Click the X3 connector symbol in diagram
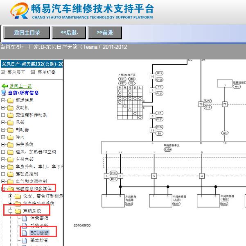 [x=225, y=133]
